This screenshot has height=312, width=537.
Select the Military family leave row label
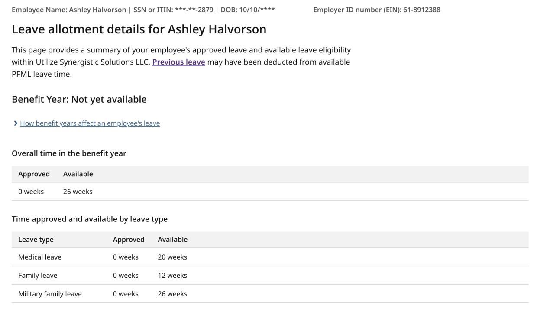coord(50,294)
